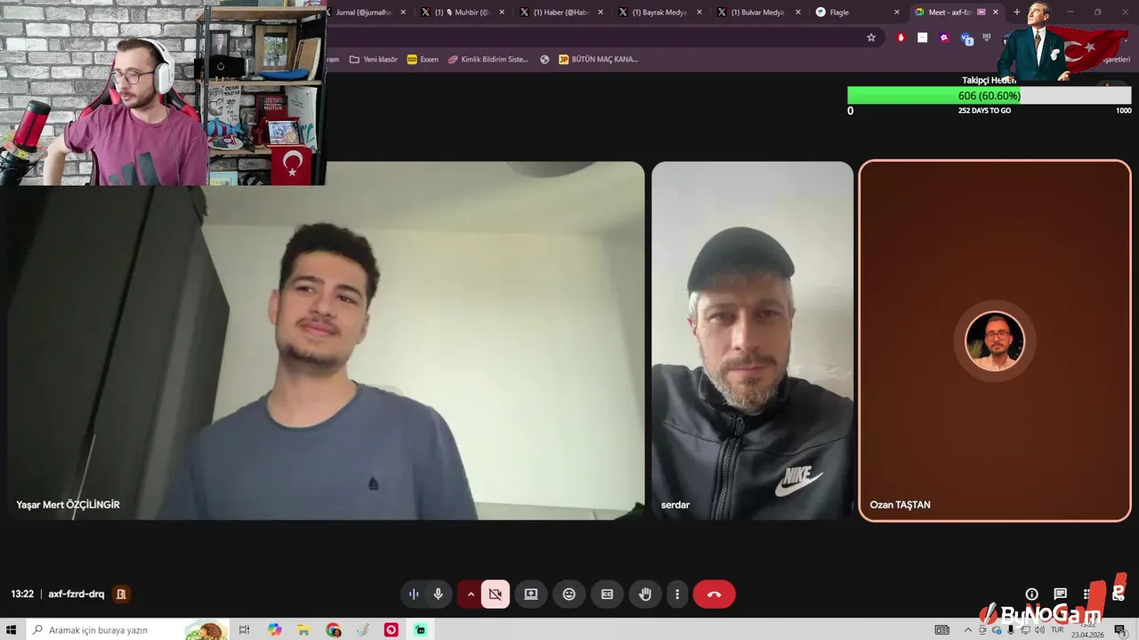Image resolution: width=1139 pixels, height=640 pixels.
Task: Open the blue extension with badge 1
Action: tap(966, 38)
